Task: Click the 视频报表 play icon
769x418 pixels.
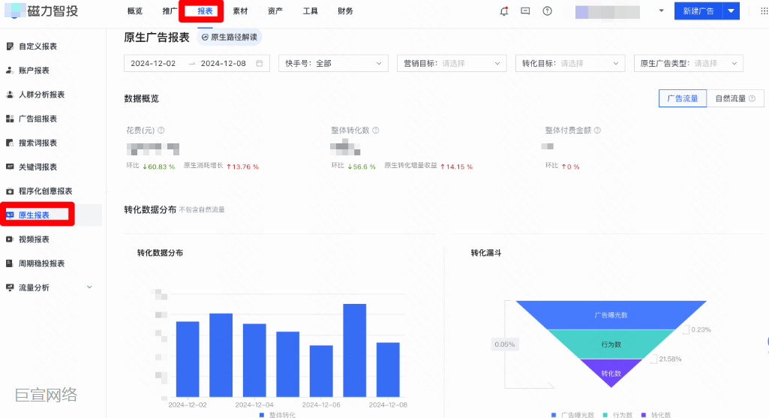Action: [10, 239]
